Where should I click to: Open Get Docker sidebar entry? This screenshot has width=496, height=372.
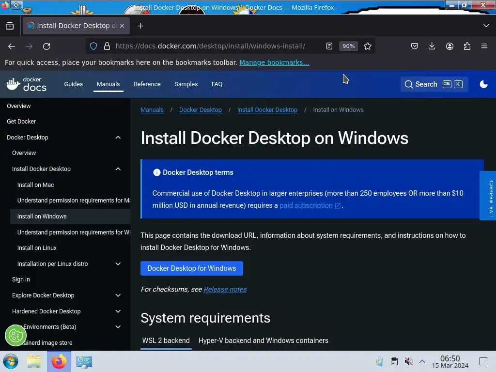point(21,122)
